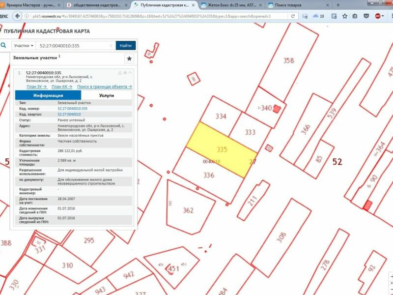Click the magnifier search icon
393x295 pixels.
tap(3, 45)
